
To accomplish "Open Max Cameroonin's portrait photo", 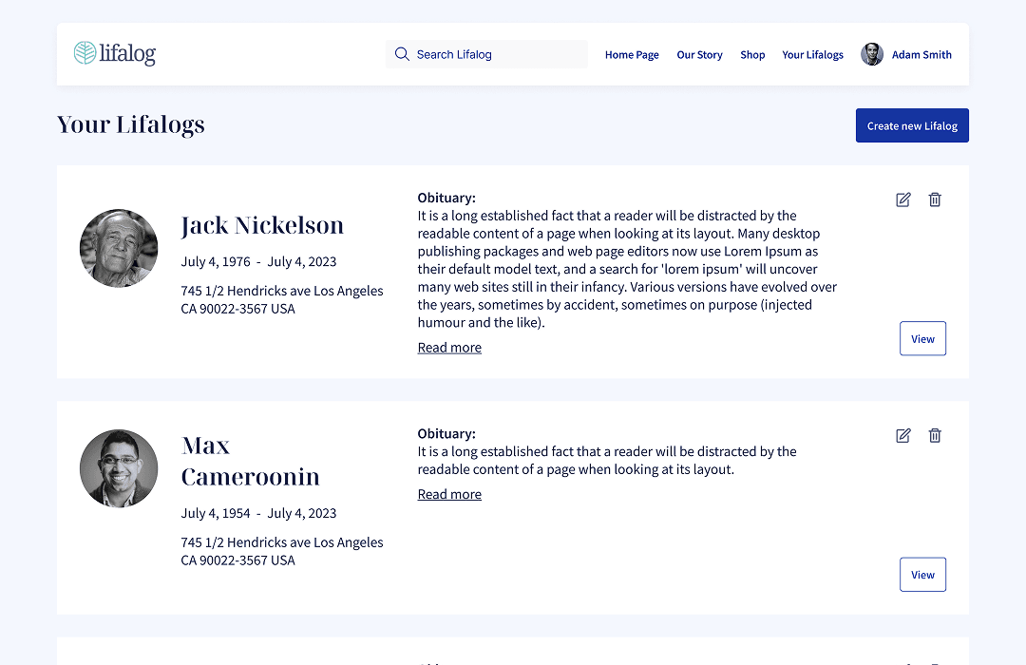I will [119, 467].
